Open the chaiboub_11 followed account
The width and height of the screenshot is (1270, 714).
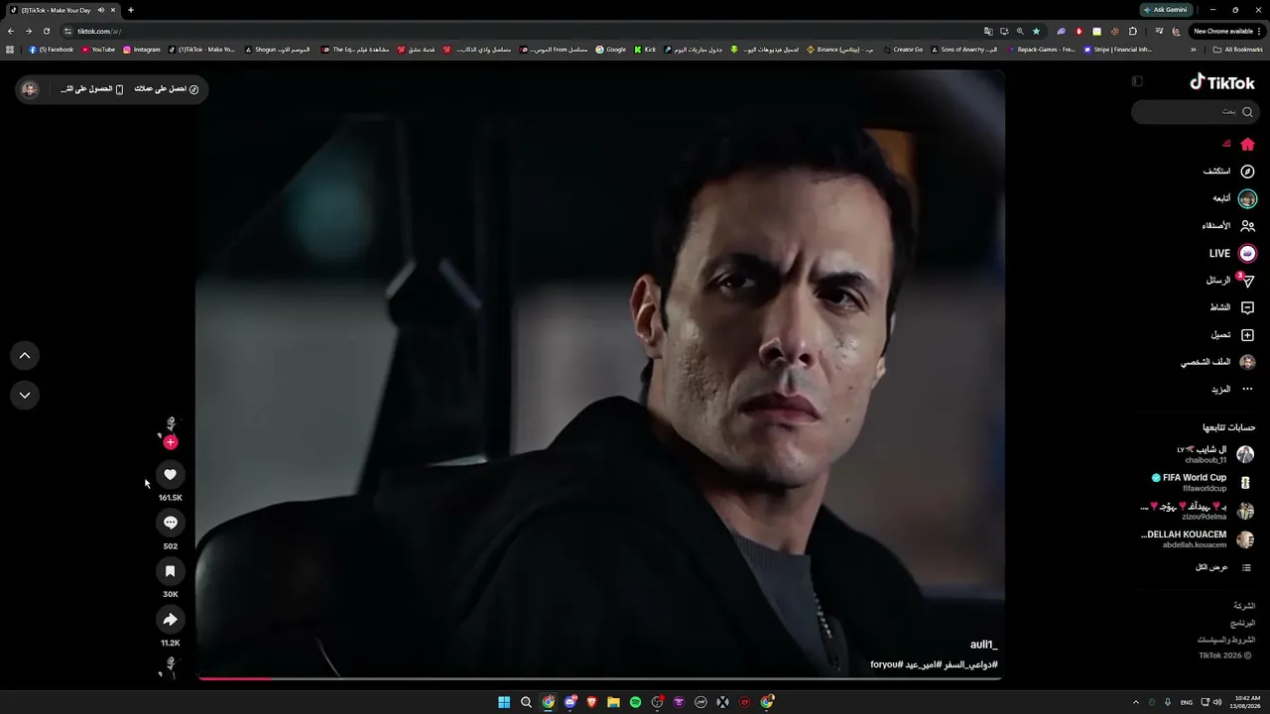point(1214,454)
